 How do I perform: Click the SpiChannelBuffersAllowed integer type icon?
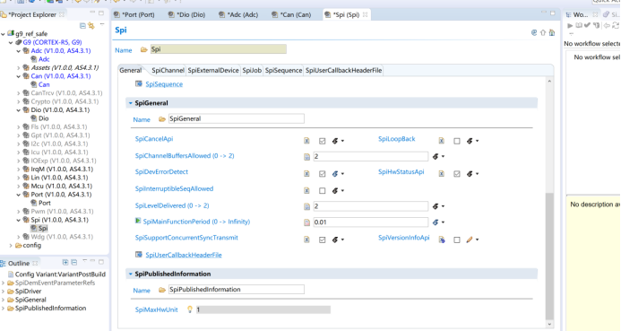(307, 157)
